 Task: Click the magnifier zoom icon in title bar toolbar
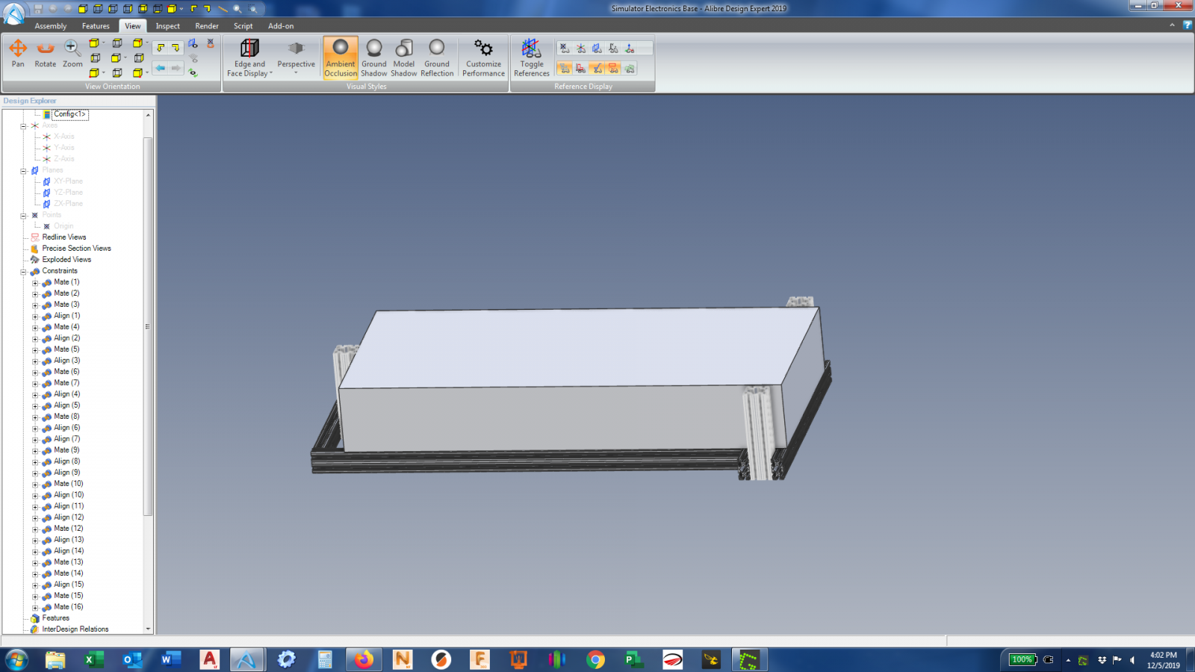coord(238,9)
